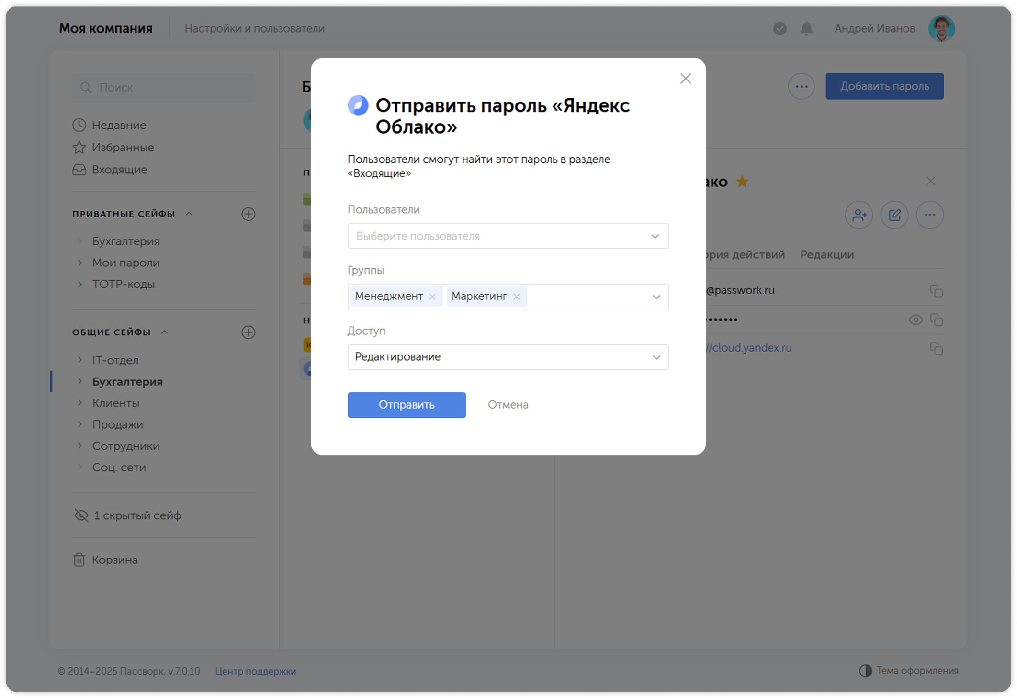Switch to the Редакции tab

click(x=827, y=254)
